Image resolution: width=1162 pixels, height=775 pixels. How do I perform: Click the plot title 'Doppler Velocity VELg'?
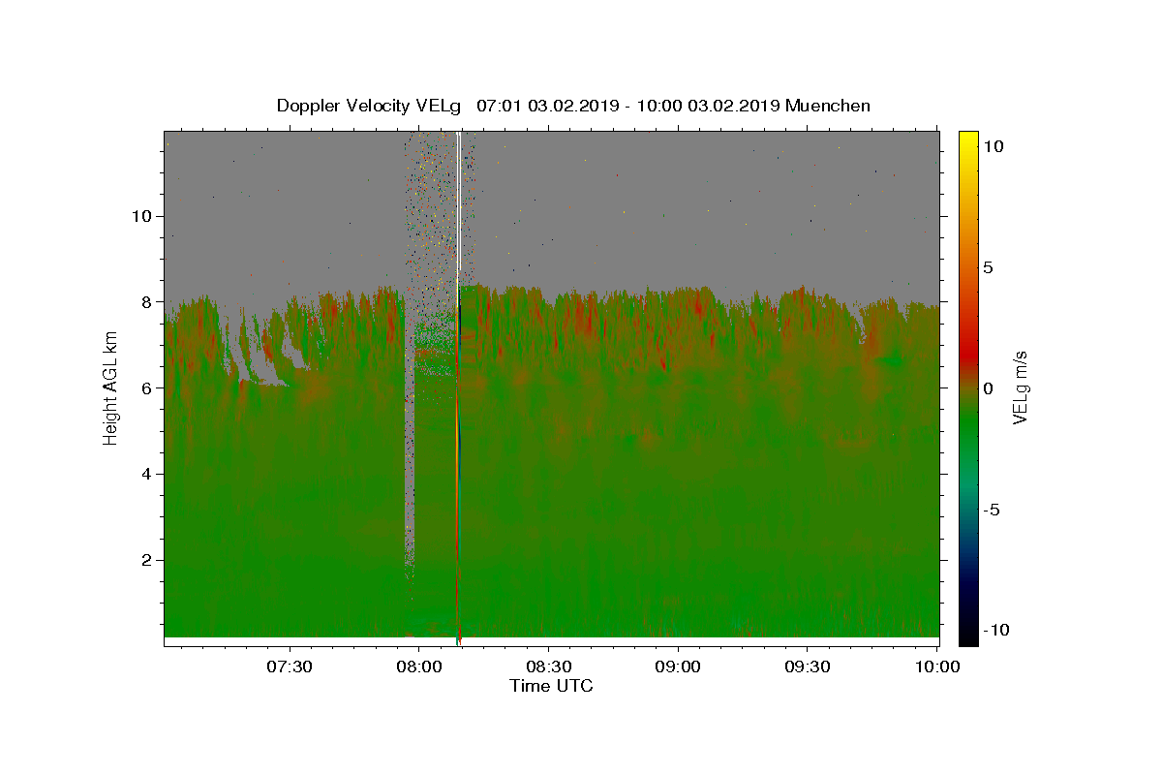coord(368,106)
